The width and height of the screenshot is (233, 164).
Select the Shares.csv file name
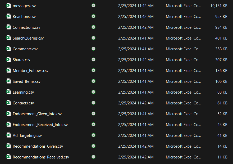tap(21, 60)
